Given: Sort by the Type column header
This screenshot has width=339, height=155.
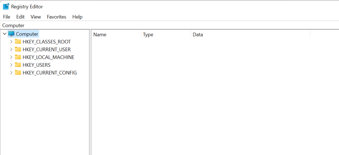Looking at the screenshot, I should (166, 35).
